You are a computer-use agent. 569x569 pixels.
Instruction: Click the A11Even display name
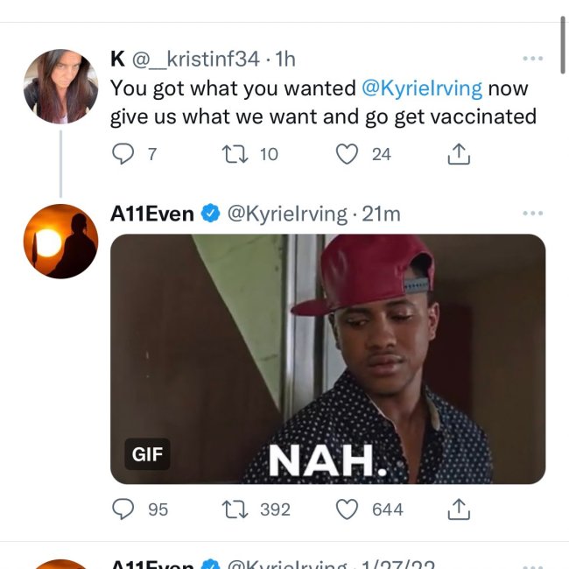[152, 214]
